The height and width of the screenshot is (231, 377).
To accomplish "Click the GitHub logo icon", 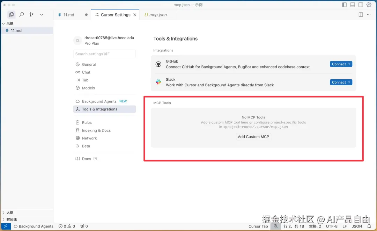I will 158,64.
